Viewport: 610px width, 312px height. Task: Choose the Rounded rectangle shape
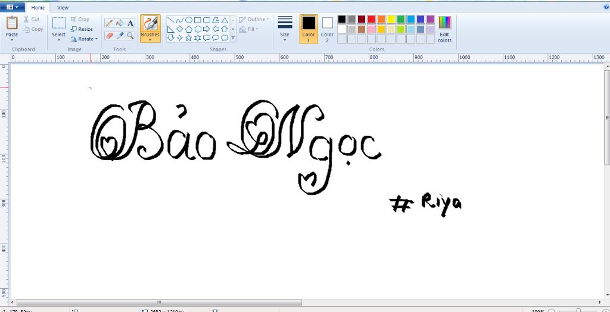click(207, 20)
